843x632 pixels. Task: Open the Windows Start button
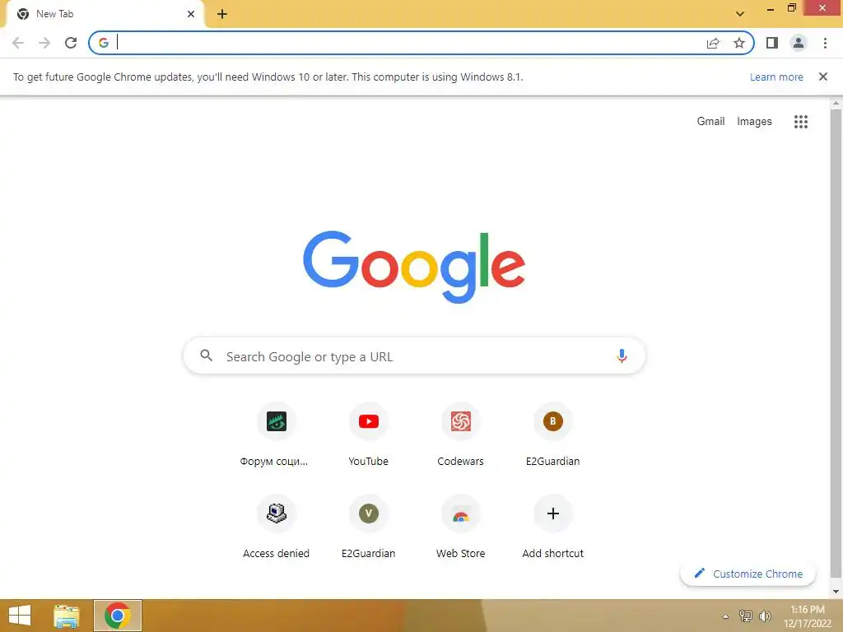tap(20, 616)
